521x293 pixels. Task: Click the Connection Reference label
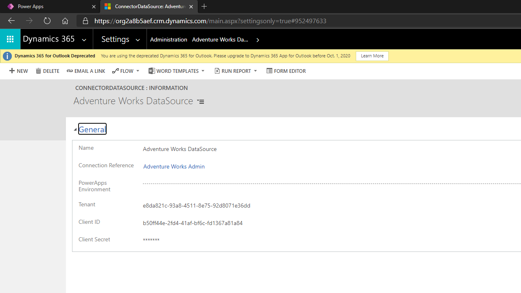coord(106,165)
